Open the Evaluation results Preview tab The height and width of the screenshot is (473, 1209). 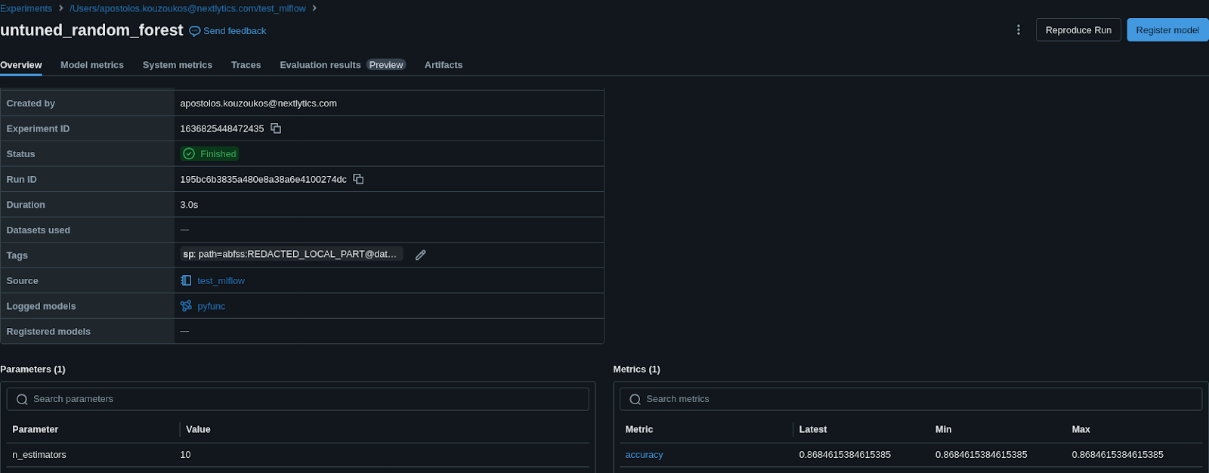[x=343, y=65]
